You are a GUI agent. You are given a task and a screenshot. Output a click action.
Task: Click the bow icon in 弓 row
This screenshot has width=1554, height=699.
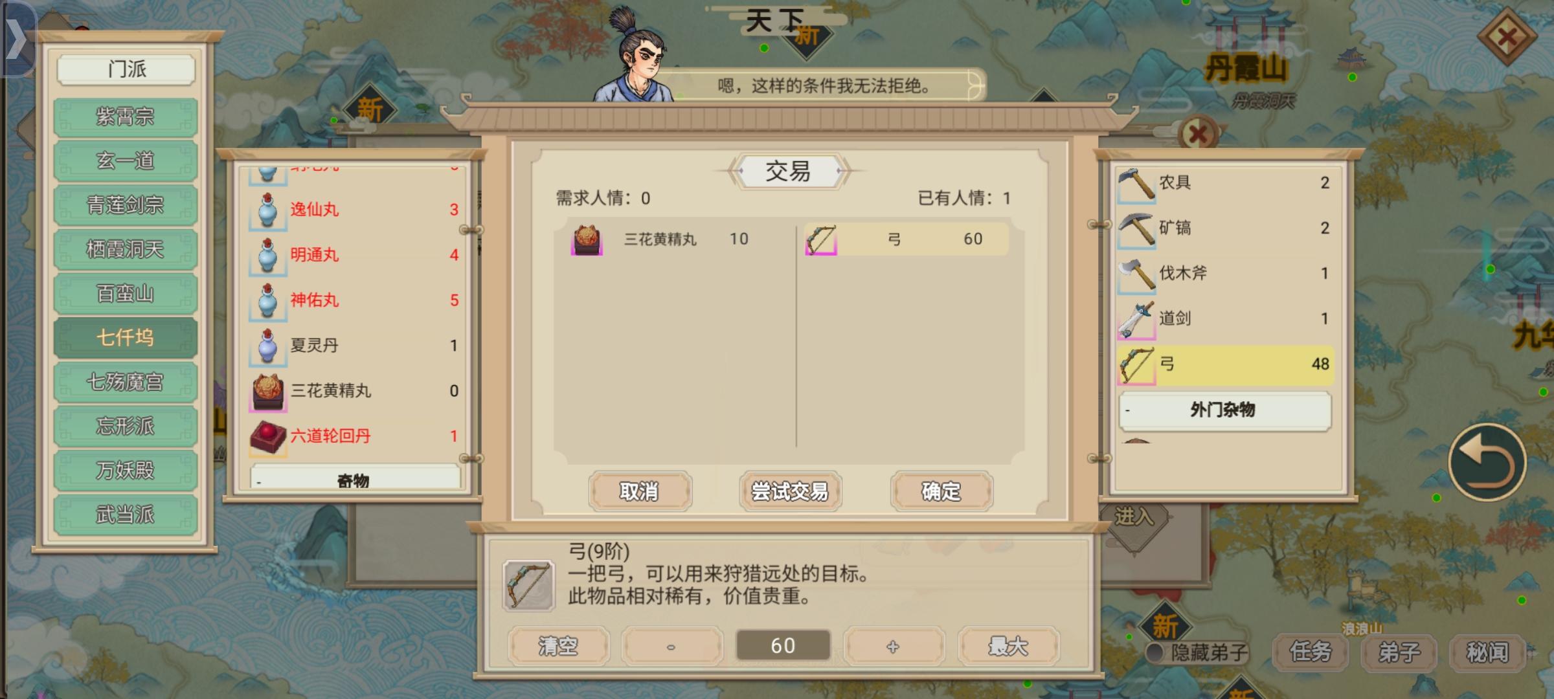[x=1136, y=366]
